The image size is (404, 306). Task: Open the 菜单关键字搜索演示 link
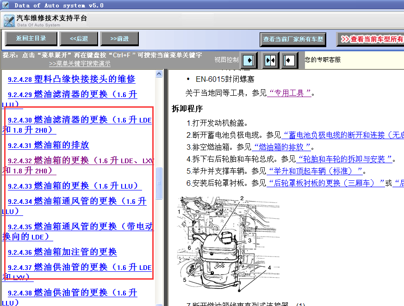[80, 64]
